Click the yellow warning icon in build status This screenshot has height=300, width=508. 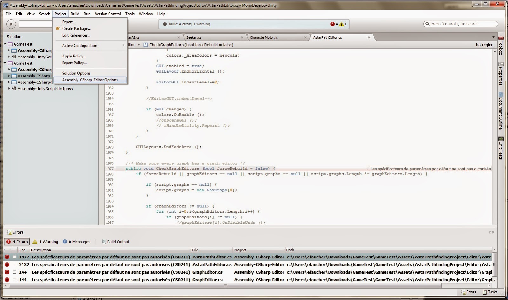pyautogui.click(x=341, y=24)
